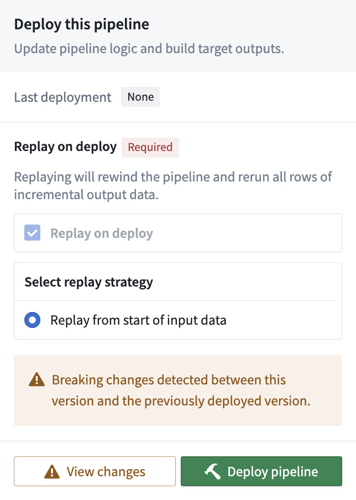The height and width of the screenshot is (500, 356).
Task: Click the red Required tag
Action: point(150,147)
